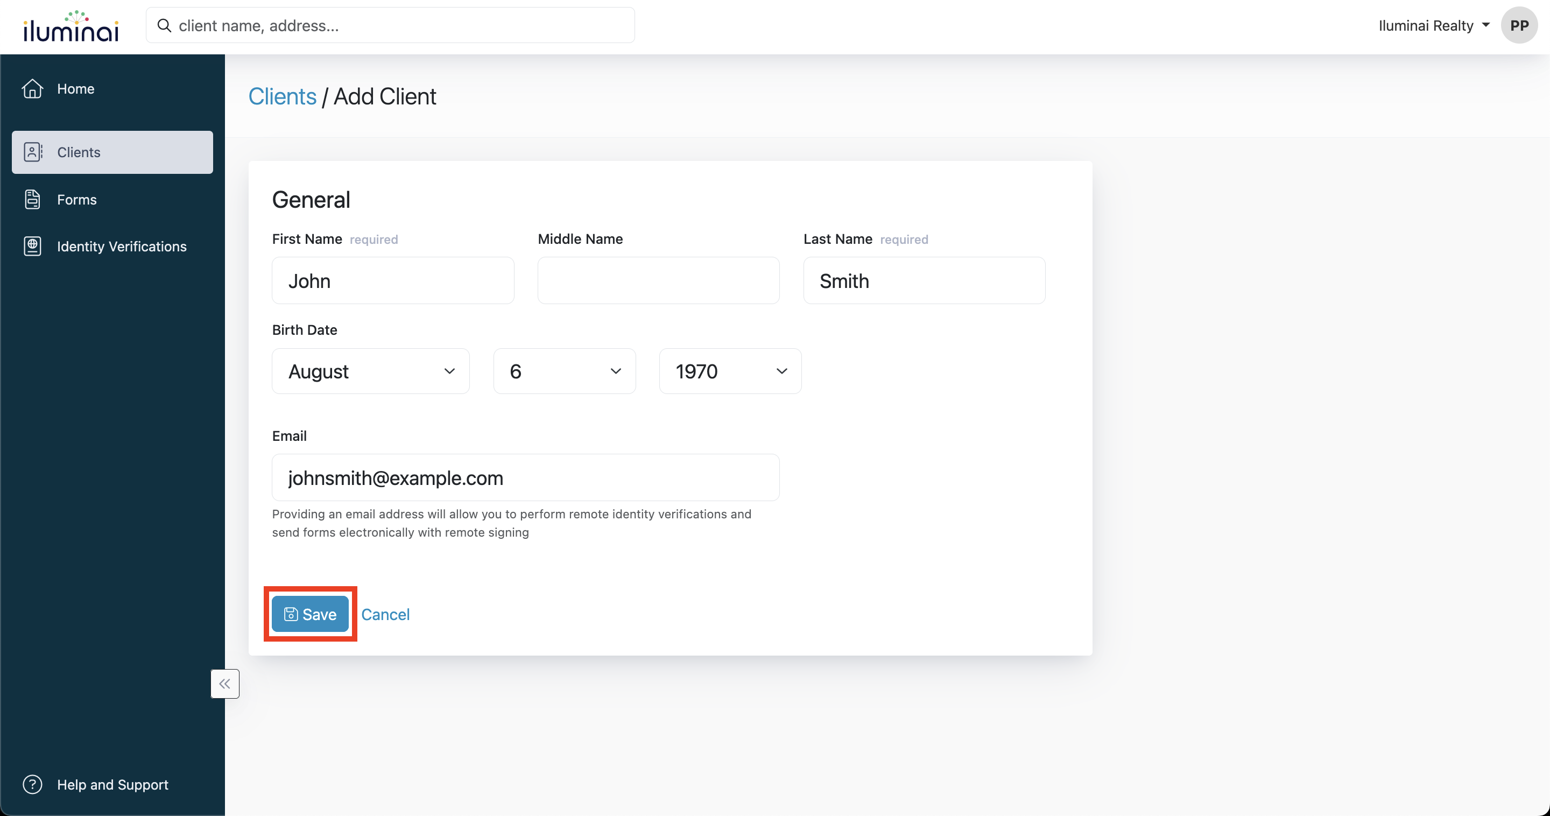
Task: Expand the Iluminai Realty account menu
Action: point(1433,25)
